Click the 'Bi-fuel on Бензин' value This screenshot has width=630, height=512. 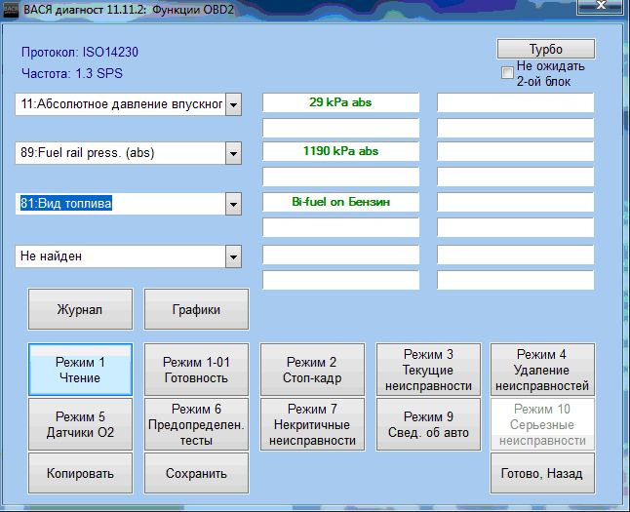click(340, 202)
